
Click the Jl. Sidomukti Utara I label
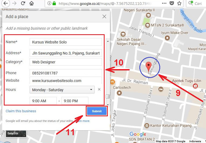pos(148,103)
